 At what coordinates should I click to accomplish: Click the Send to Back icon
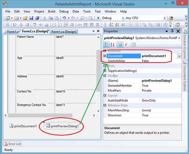point(150,25)
